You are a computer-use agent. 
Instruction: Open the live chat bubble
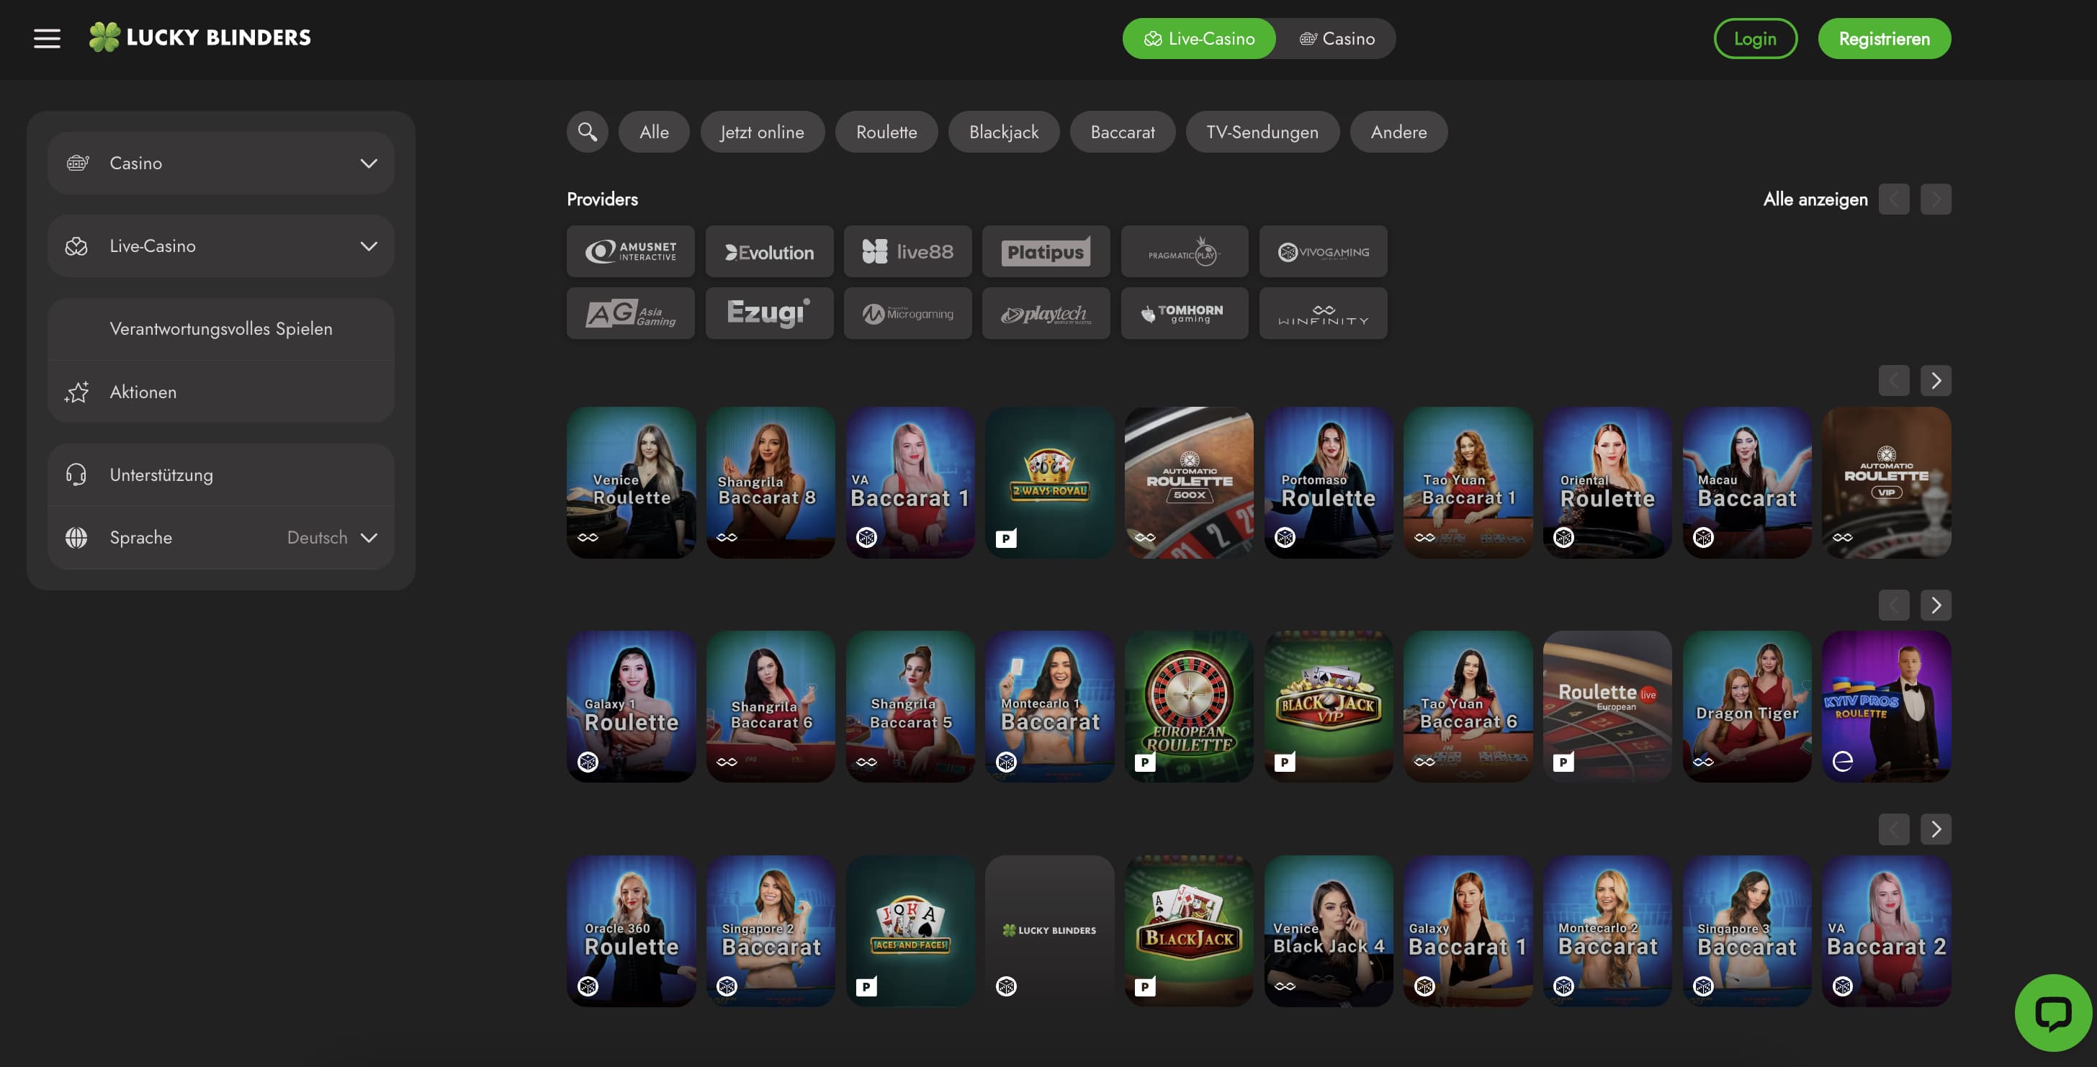coord(2052,1013)
